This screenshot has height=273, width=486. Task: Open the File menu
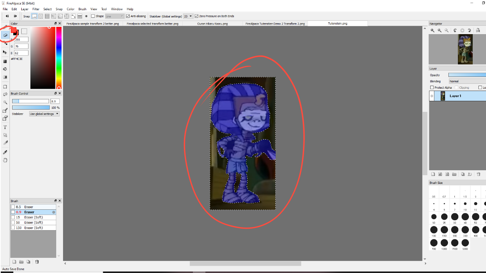click(x=5, y=9)
